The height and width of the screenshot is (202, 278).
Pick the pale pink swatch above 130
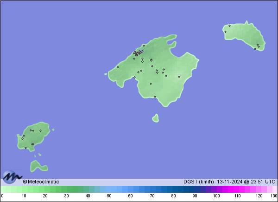click(275, 189)
